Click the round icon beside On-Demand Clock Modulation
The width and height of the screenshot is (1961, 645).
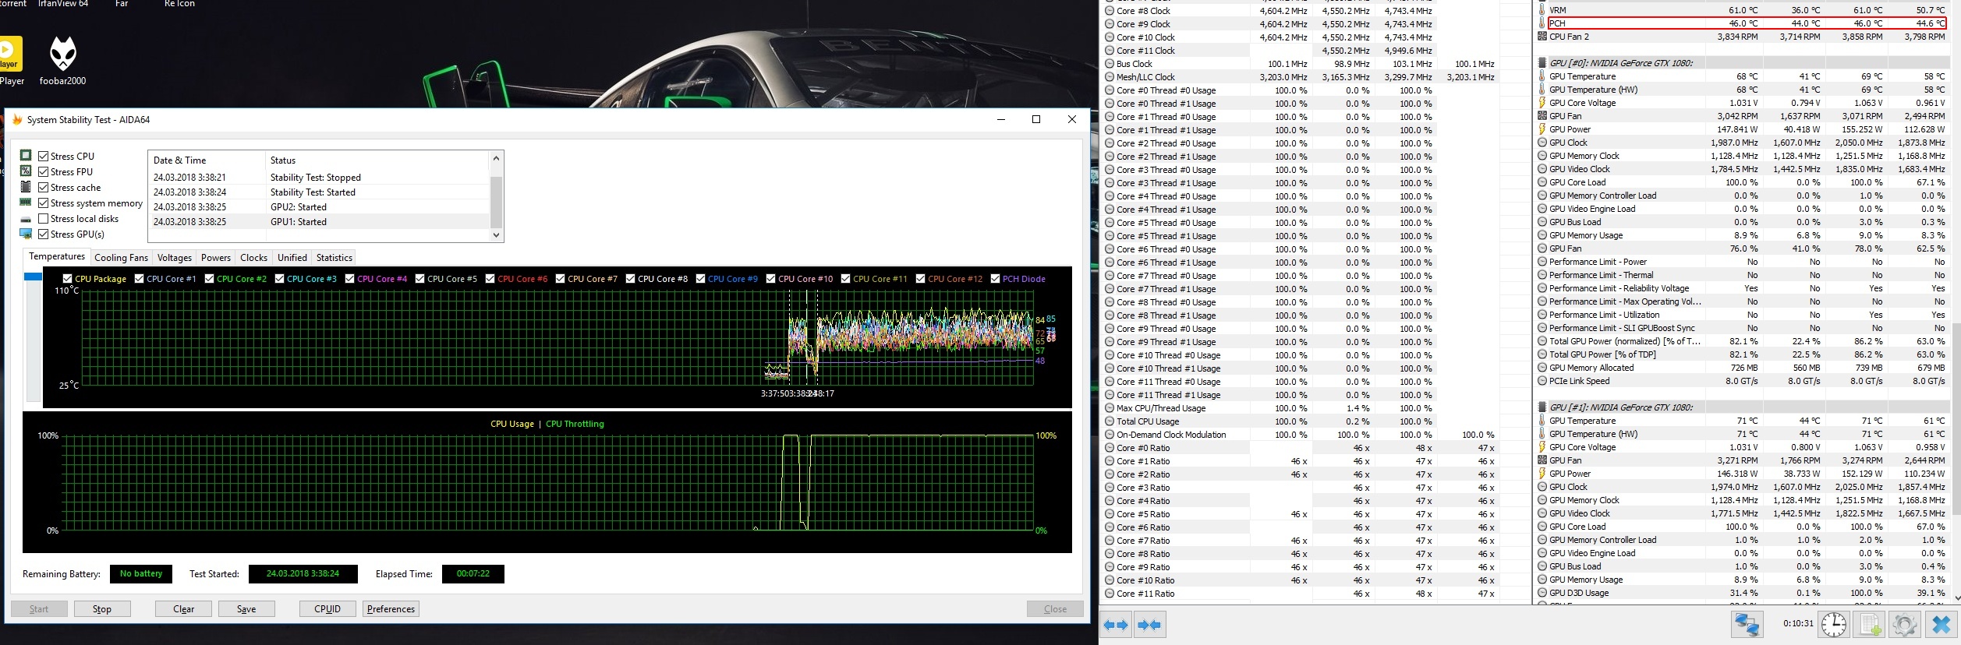pyautogui.click(x=1110, y=435)
